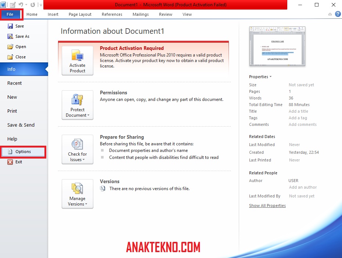
Task: Click the Product Activation Required heading
Action: click(x=132, y=48)
